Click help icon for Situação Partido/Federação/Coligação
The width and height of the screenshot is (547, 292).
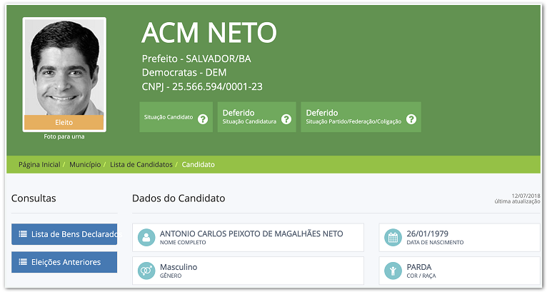pos(411,119)
